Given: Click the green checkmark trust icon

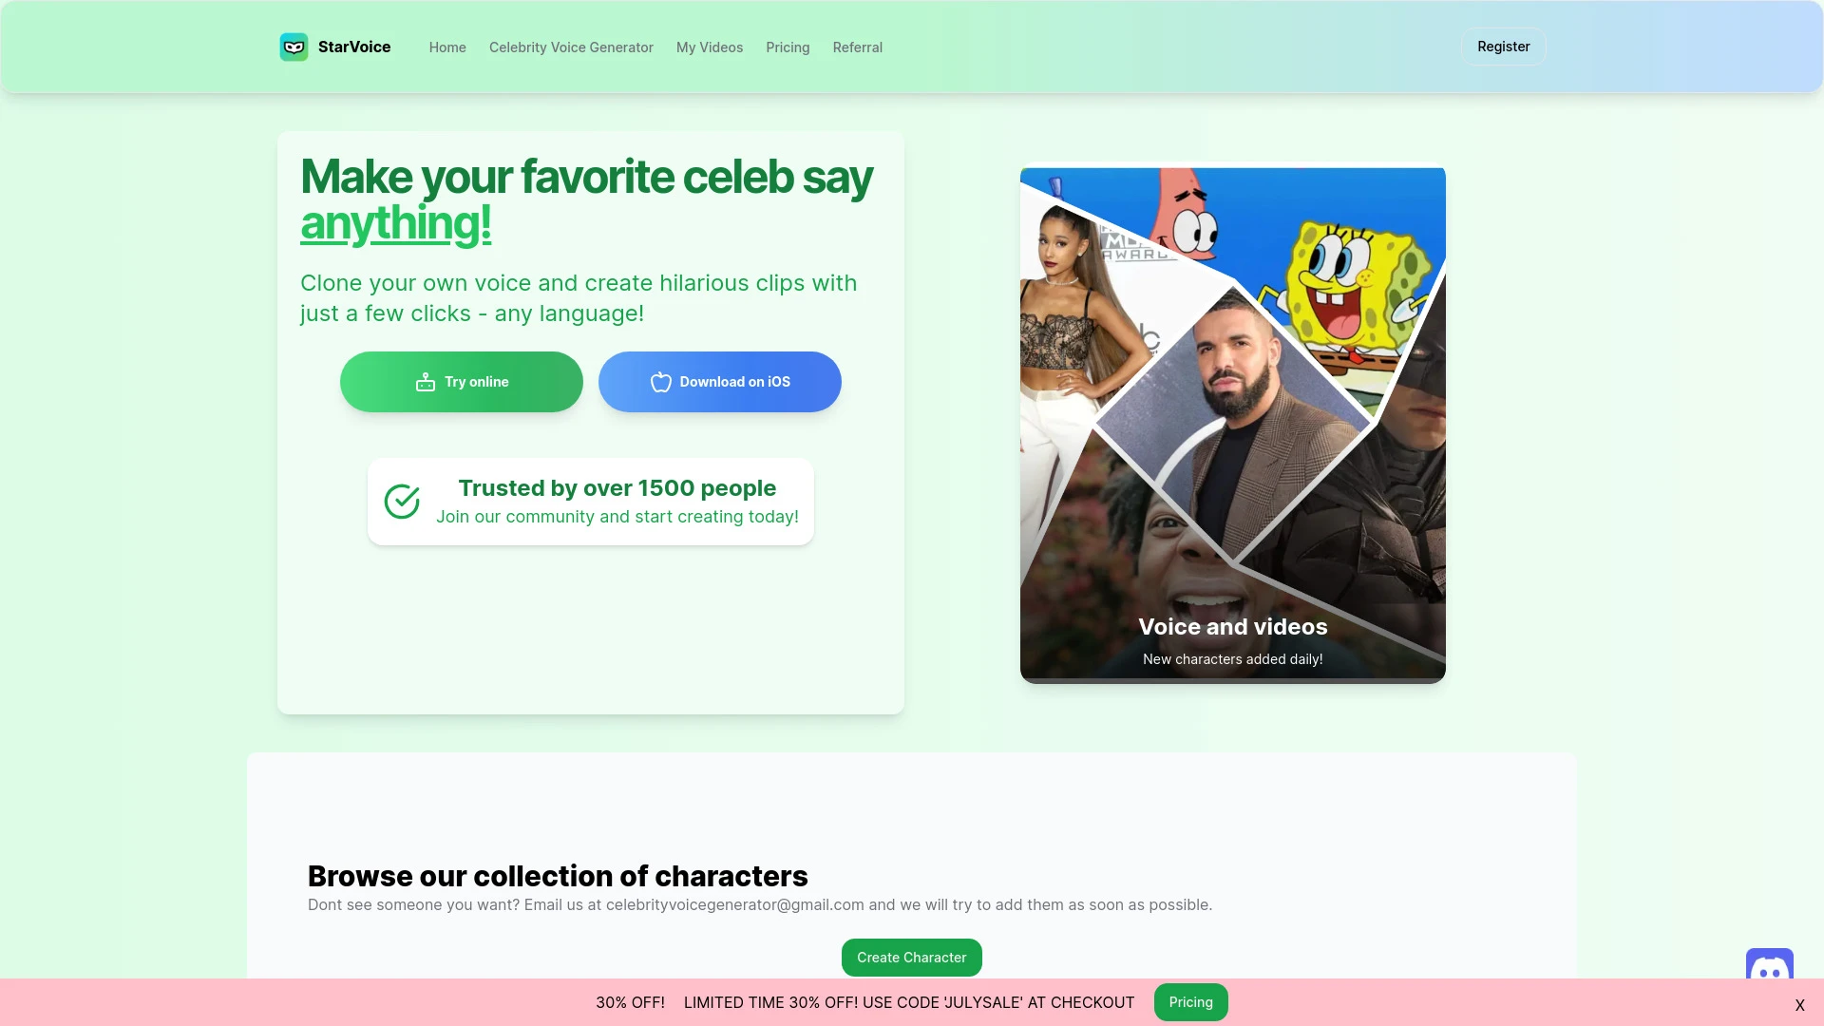Looking at the screenshot, I should click(x=402, y=500).
